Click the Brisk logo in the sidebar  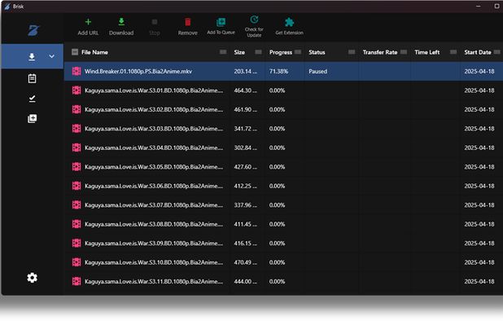click(x=33, y=30)
